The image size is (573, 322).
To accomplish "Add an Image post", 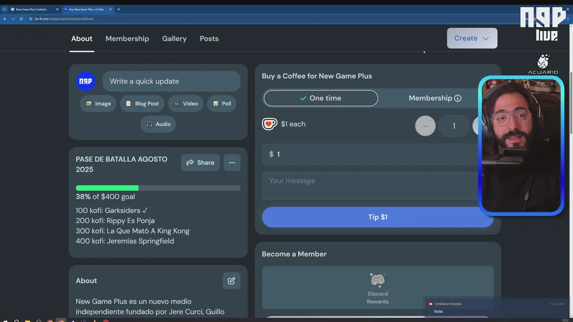I will click(98, 103).
